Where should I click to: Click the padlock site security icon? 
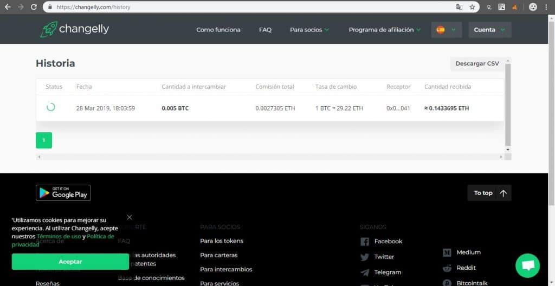tap(50, 6)
